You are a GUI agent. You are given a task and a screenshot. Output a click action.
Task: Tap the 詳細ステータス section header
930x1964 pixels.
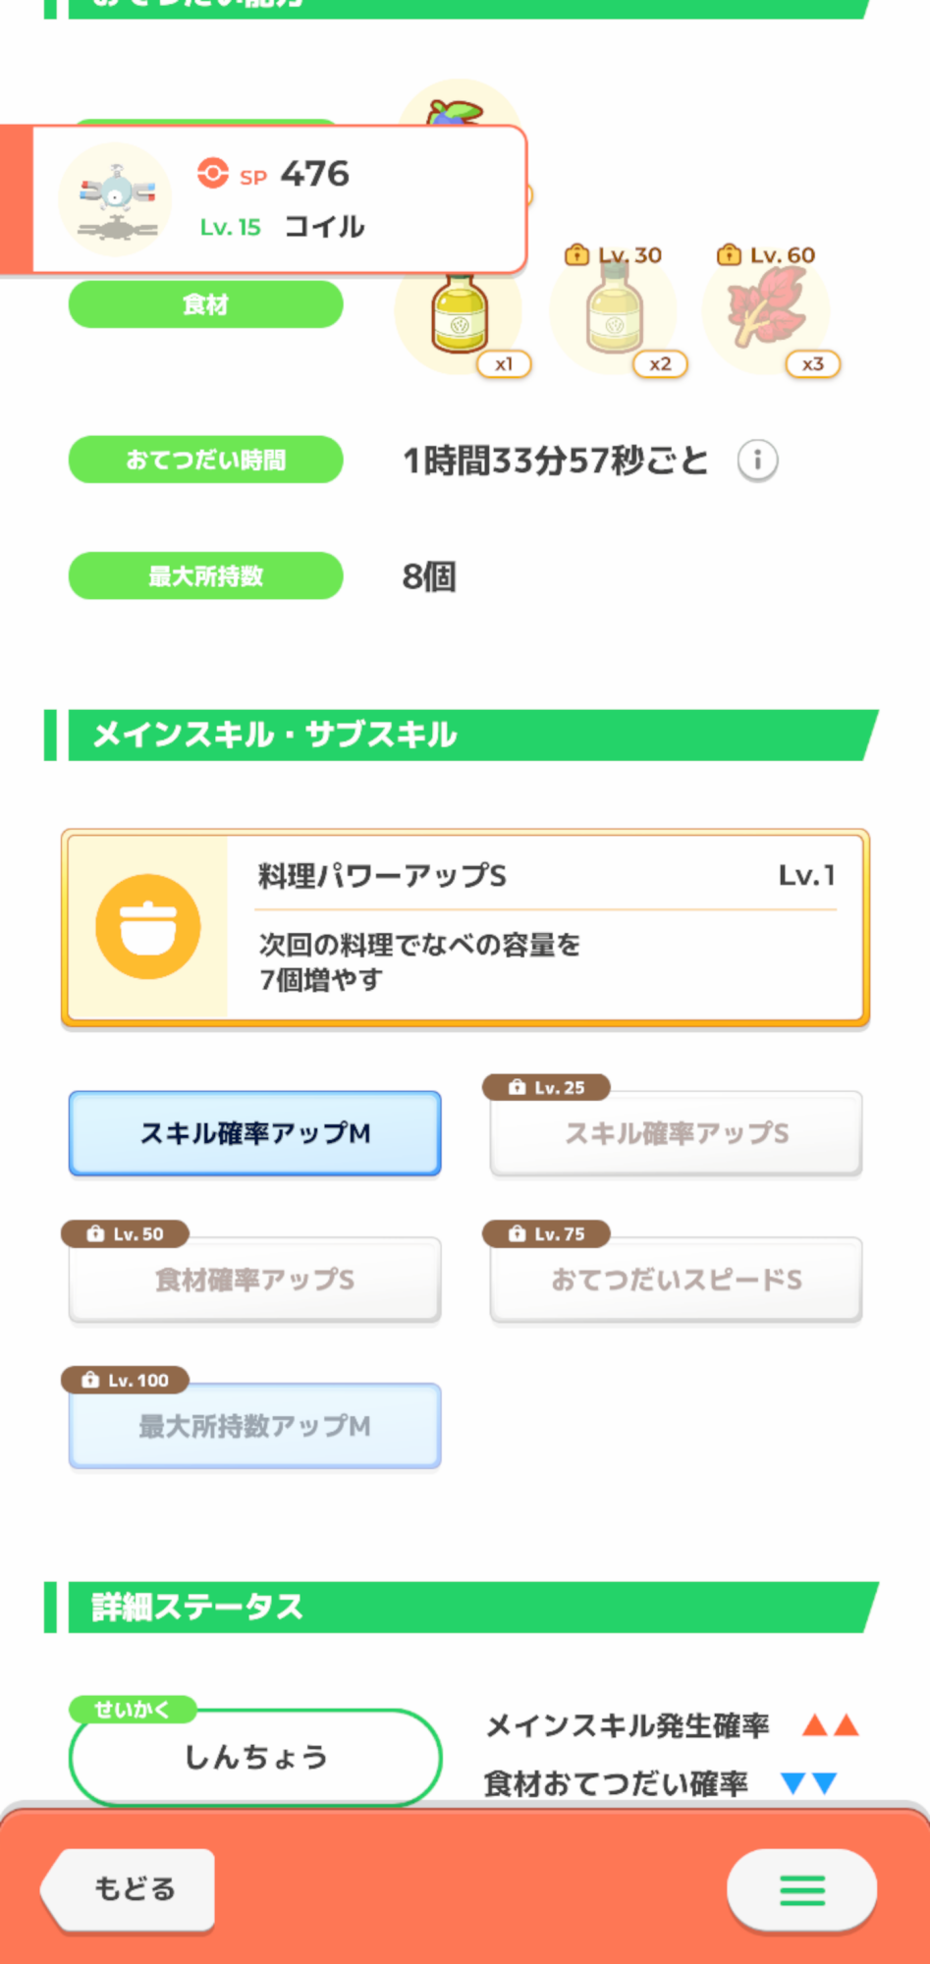(462, 1608)
